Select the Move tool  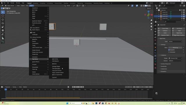pyautogui.click(x=3, y=20)
